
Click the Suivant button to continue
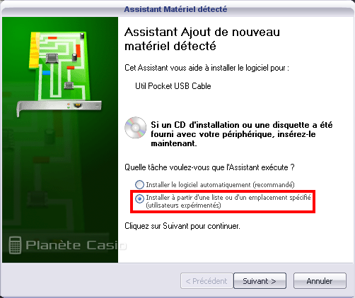pyautogui.click(x=260, y=280)
